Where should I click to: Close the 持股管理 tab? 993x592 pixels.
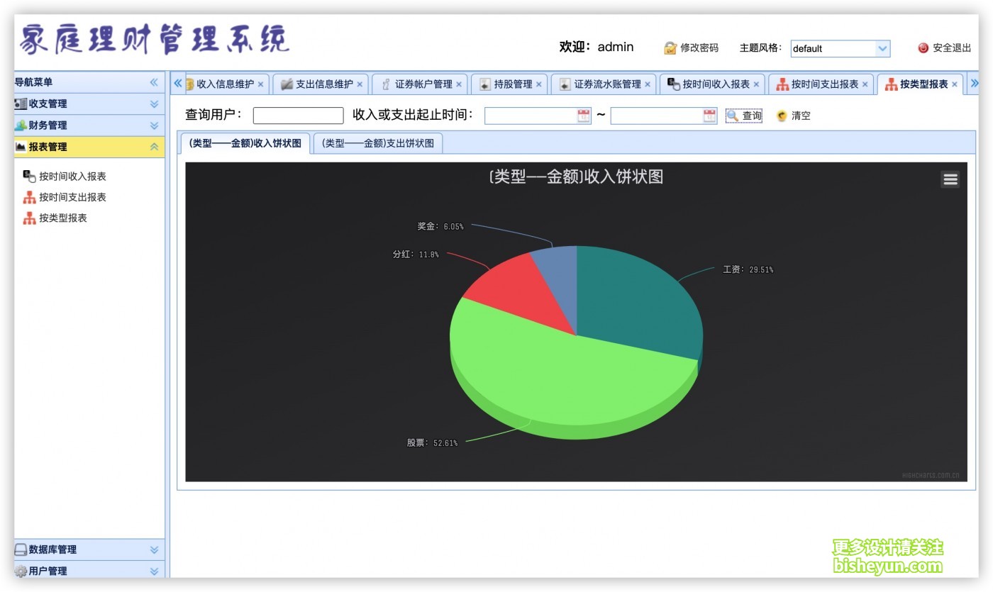539,84
